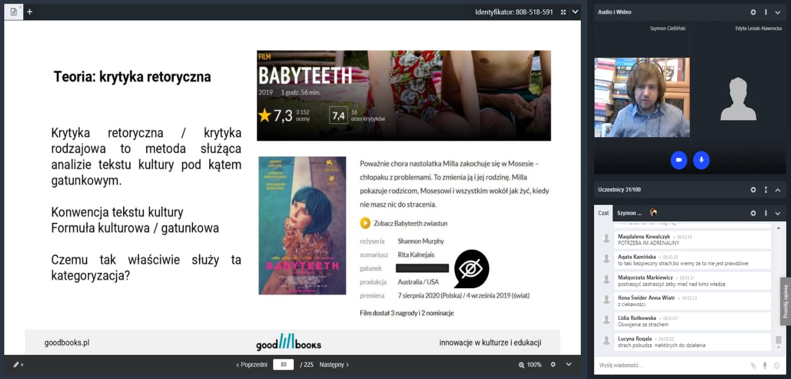Image resolution: width=791 pixels, height=379 pixels.
Task: Click Magdalena Kowalczyk's chat message
Action: (693, 239)
